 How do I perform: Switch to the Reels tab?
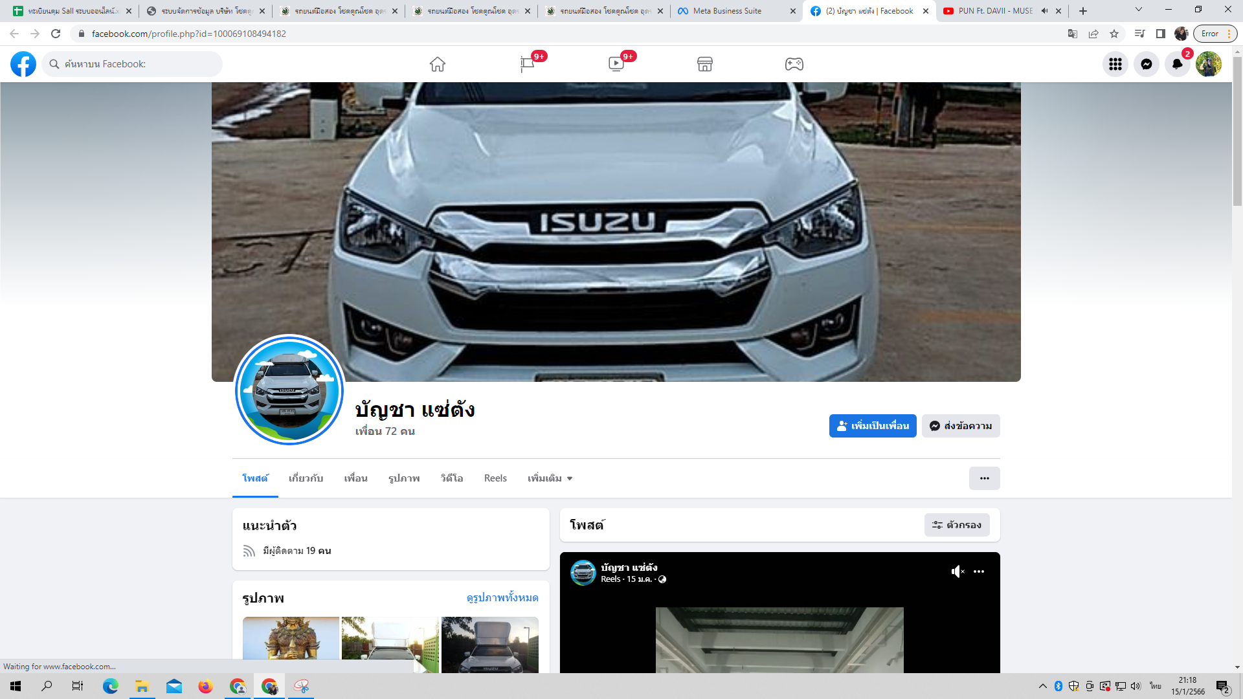pyautogui.click(x=495, y=478)
